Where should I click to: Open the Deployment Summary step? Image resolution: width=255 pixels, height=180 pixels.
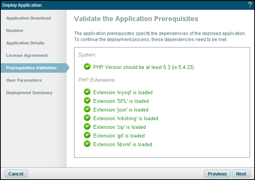point(29,93)
